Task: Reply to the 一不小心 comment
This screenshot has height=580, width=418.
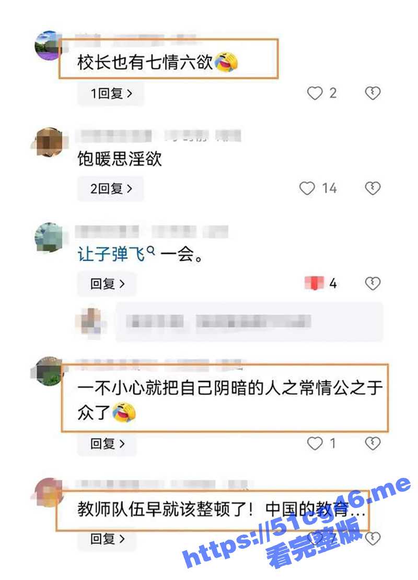Action: point(107,443)
